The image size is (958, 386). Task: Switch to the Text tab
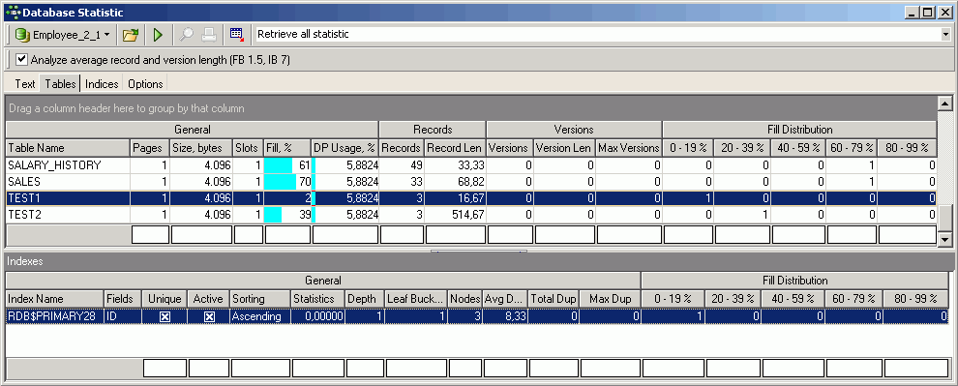pyautogui.click(x=25, y=83)
